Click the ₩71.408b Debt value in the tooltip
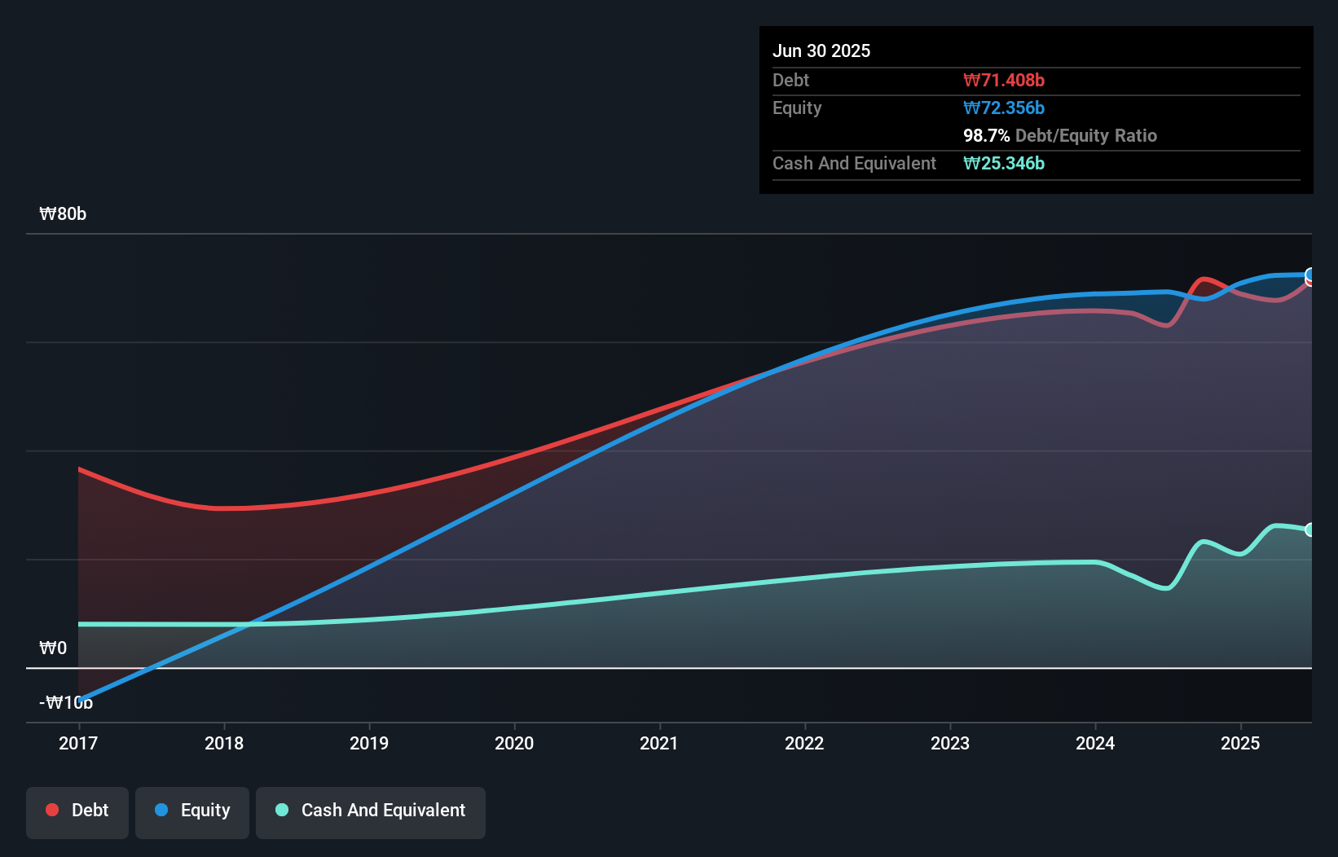 (1005, 80)
